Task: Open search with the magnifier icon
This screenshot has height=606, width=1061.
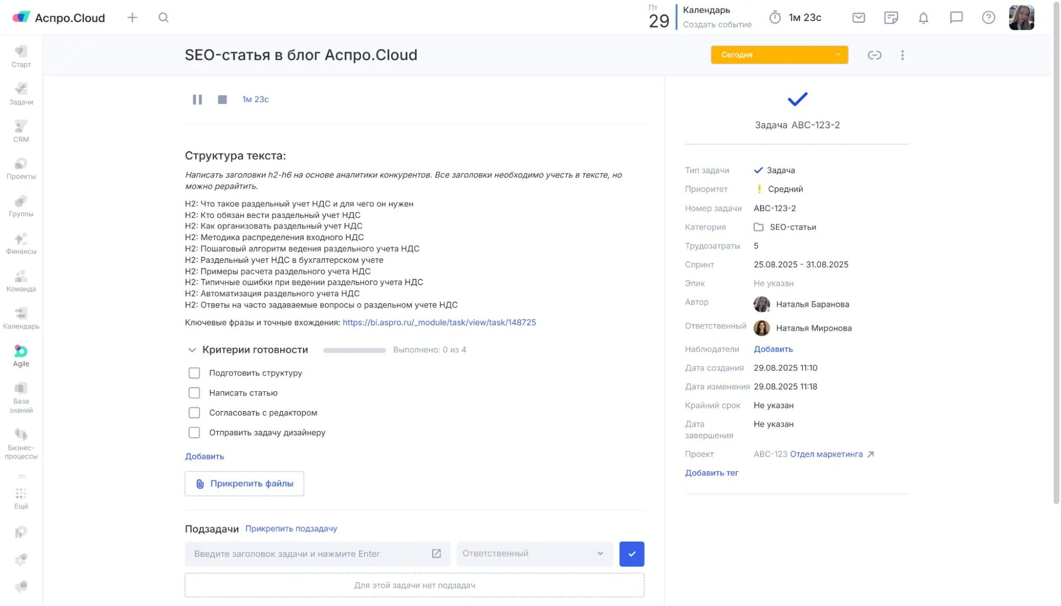Action: point(163,17)
